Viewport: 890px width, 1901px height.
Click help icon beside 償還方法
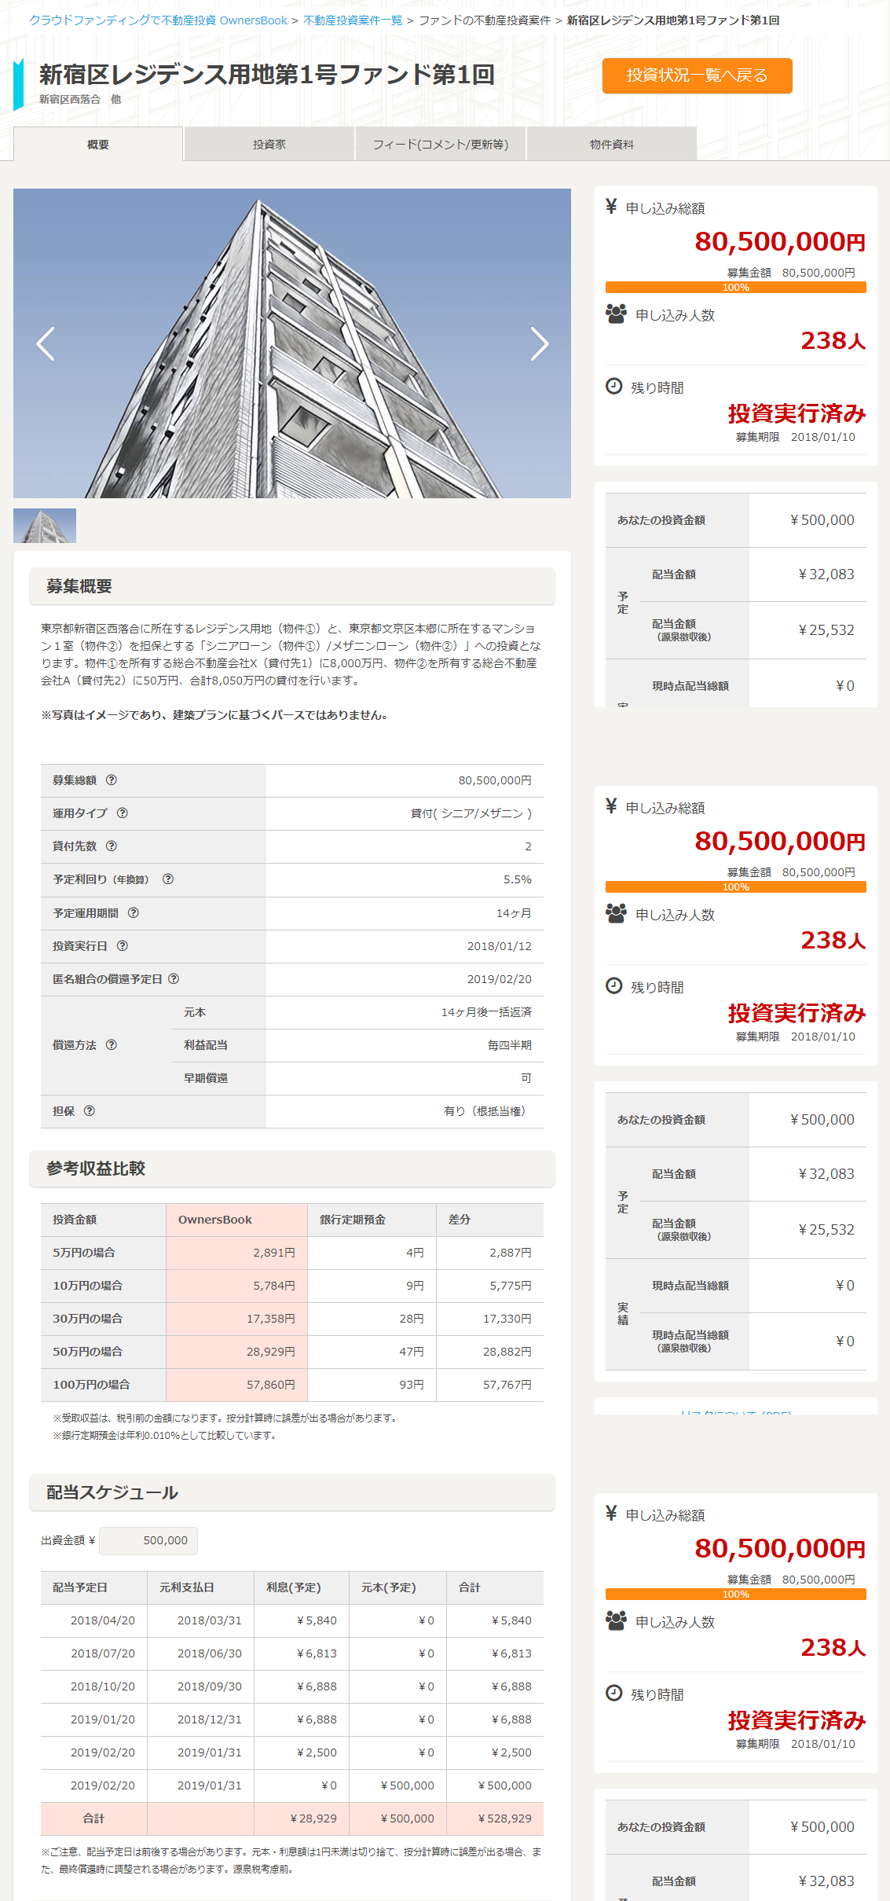(x=112, y=1045)
